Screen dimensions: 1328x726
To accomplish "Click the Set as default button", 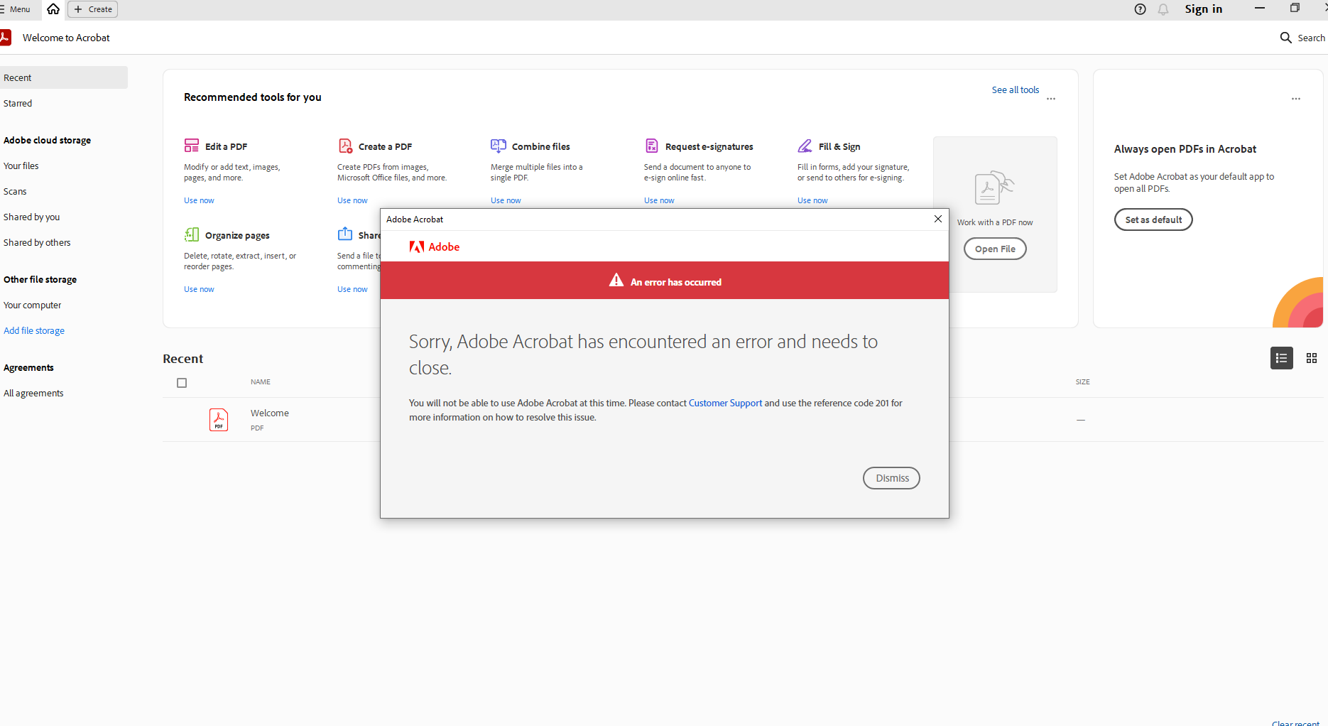I will pyautogui.click(x=1153, y=220).
